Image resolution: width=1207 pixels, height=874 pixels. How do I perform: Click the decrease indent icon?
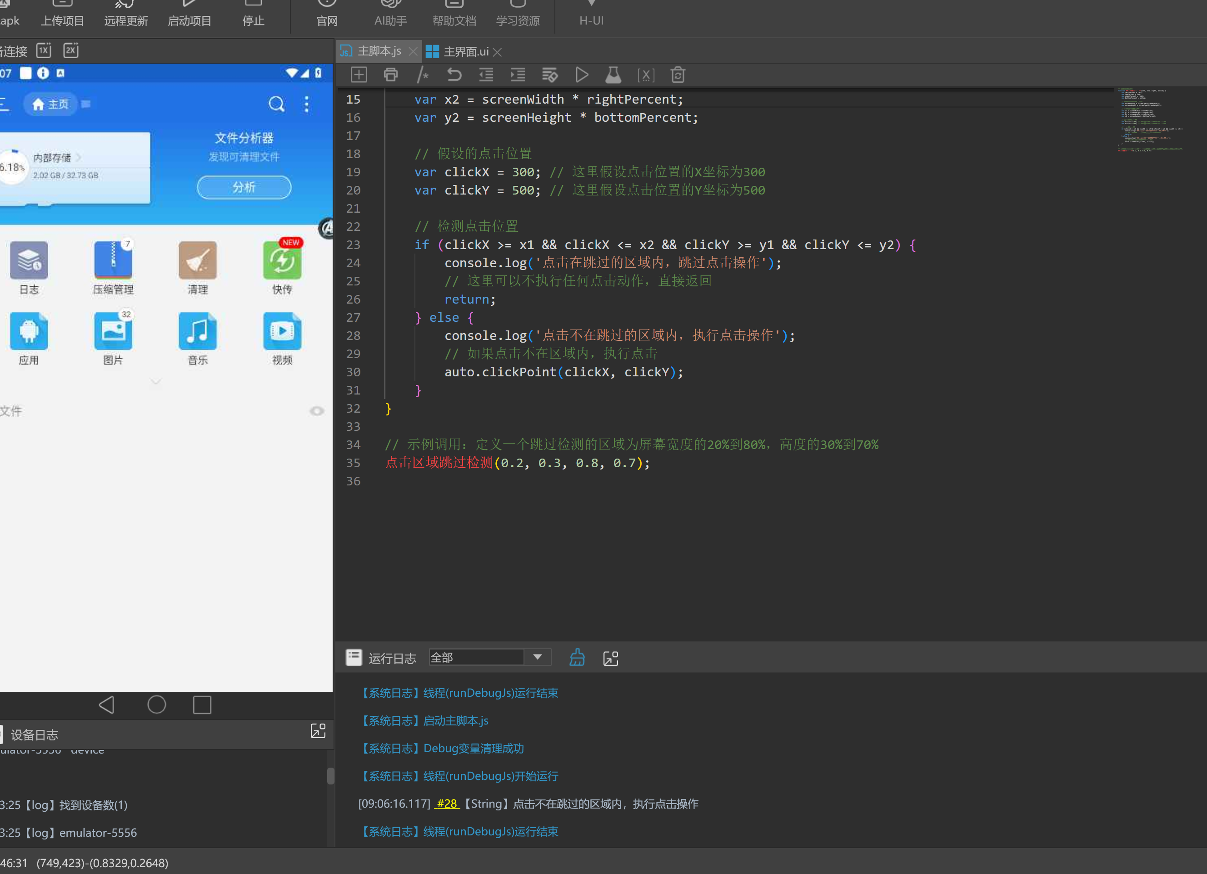point(486,75)
